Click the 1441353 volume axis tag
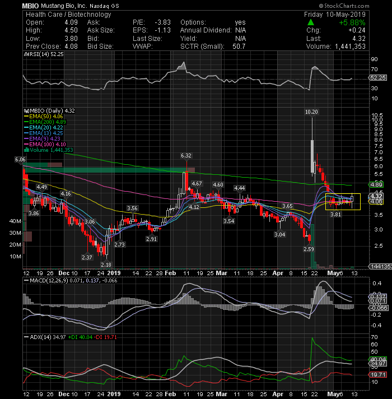392x399 pixels. tap(380, 266)
